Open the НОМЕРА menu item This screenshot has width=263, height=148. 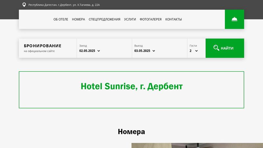pyautogui.click(x=78, y=19)
